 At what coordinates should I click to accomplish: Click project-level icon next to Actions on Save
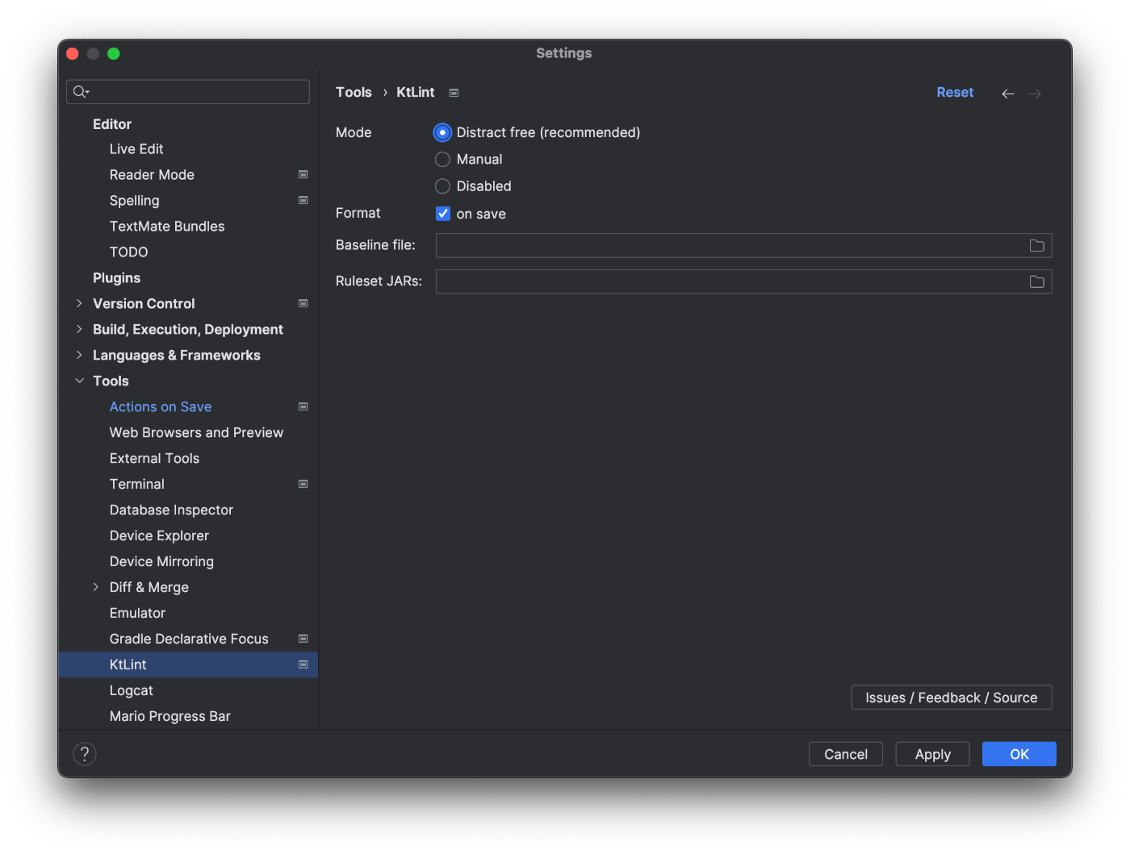[x=303, y=406]
